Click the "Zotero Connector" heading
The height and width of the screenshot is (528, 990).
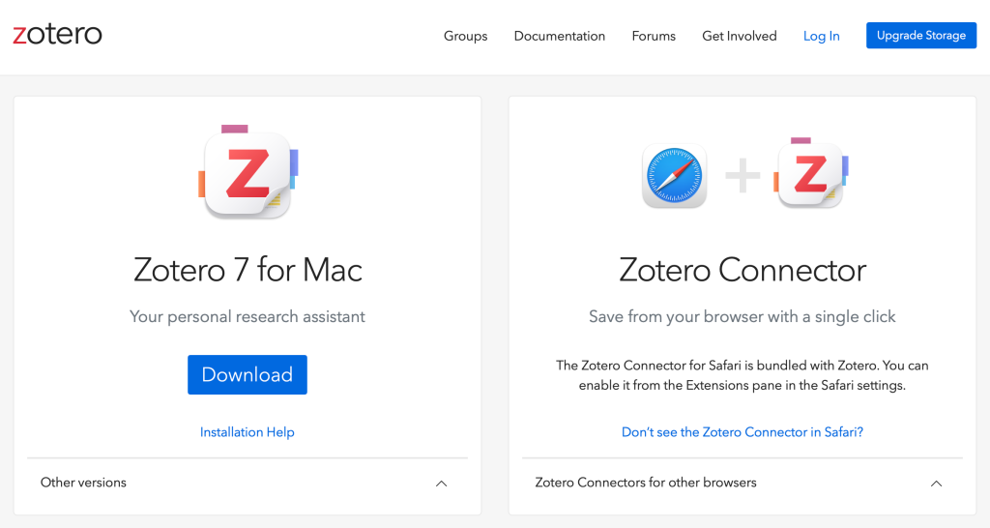[x=742, y=270]
